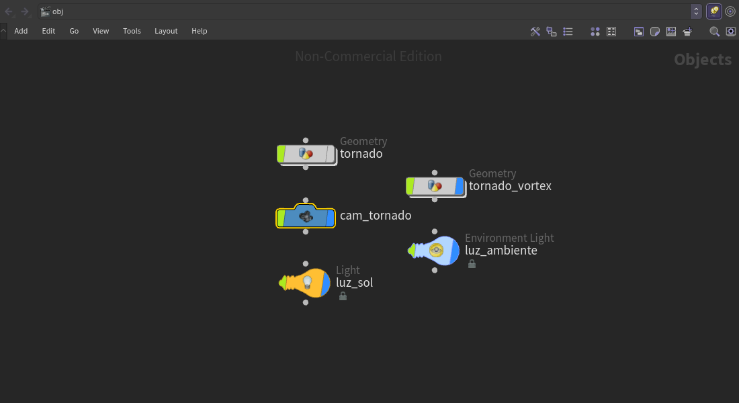Go back with the left arrow button
Image resolution: width=739 pixels, height=403 pixels.
(9, 11)
